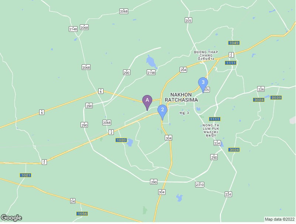Click the Nakhon Ratchasima city label
This screenshot has height=224, width=296.
coord(181,97)
